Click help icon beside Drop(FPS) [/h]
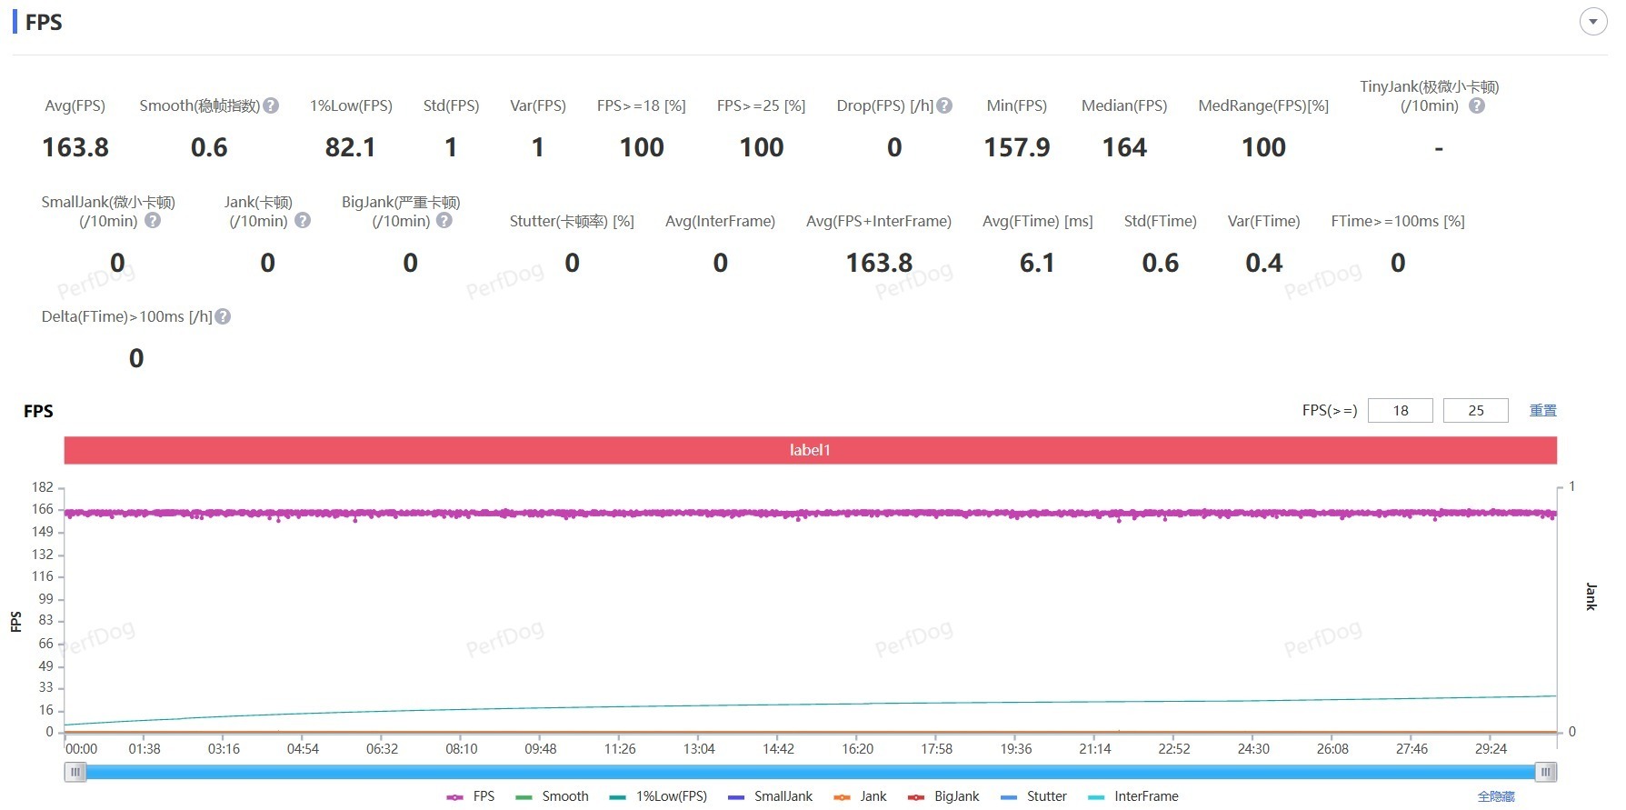 pyautogui.click(x=944, y=105)
